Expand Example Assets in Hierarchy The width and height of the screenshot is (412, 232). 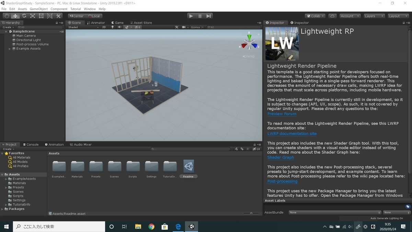pyautogui.click(x=10, y=49)
